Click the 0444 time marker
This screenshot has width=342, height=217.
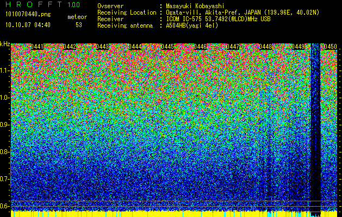[135, 47]
